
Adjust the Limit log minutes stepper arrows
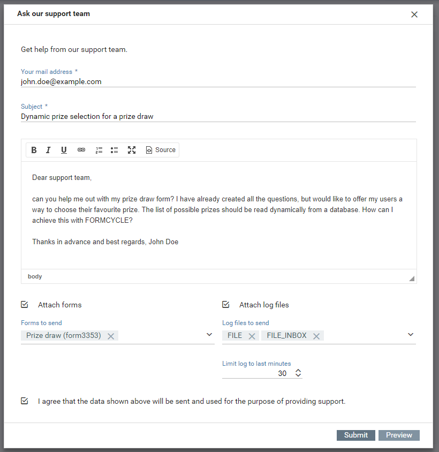(298, 373)
